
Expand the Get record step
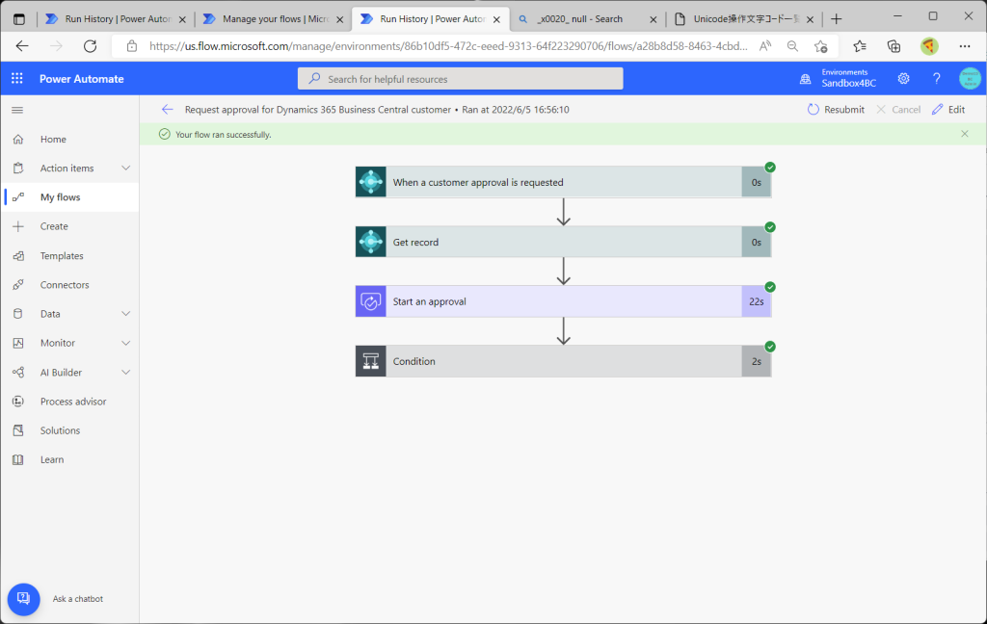563,242
